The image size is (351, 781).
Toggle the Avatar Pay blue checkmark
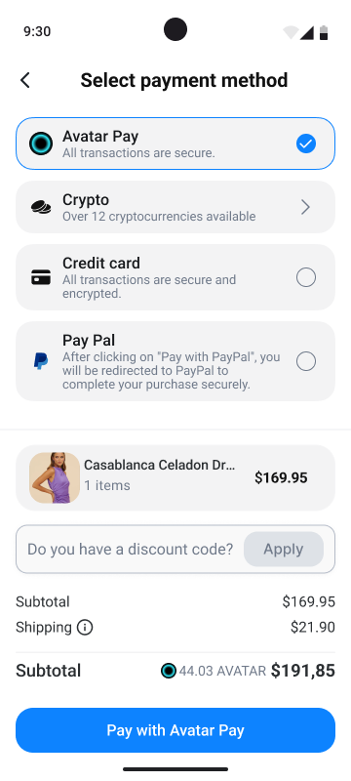coord(306,144)
